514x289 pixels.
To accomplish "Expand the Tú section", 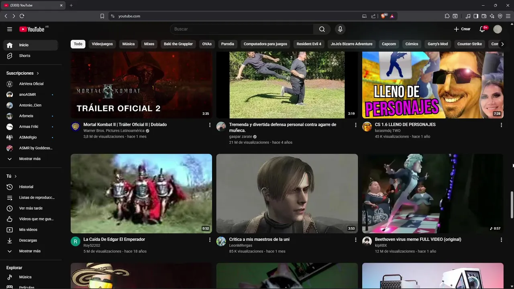I will pos(12,176).
